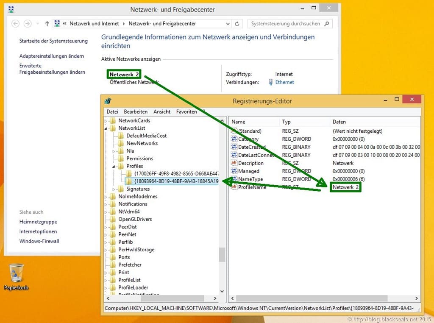This screenshot has height=323, width=434.
Task: Click Netzwerk und Internet breadcrumb
Action: (94, 24)
